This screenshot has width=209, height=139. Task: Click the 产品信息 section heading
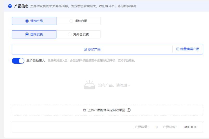point(21,6)
